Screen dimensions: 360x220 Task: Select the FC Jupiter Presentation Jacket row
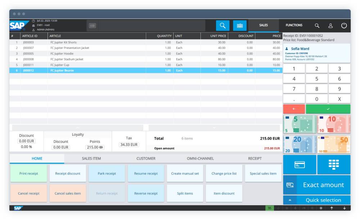146,48
